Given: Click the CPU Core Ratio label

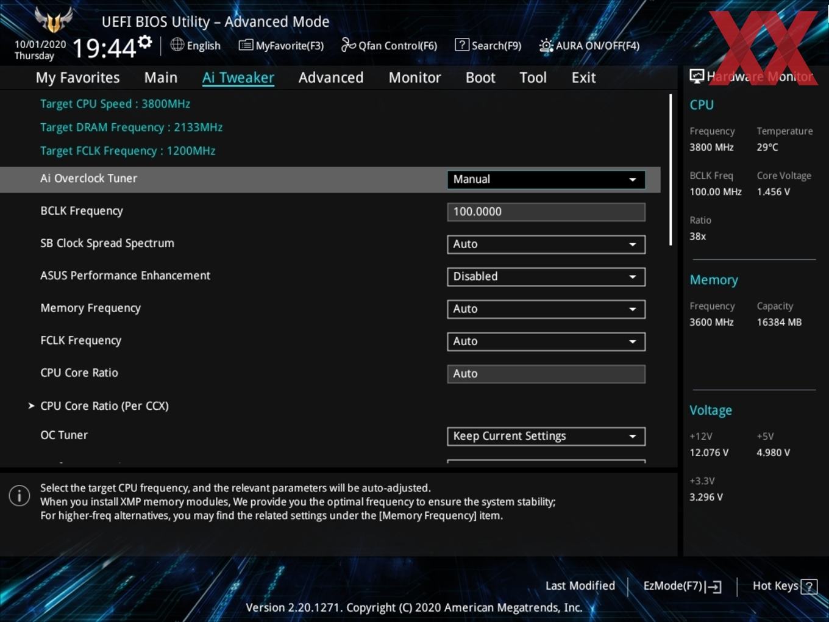Looking at the screenshot, I should (79, 373).
